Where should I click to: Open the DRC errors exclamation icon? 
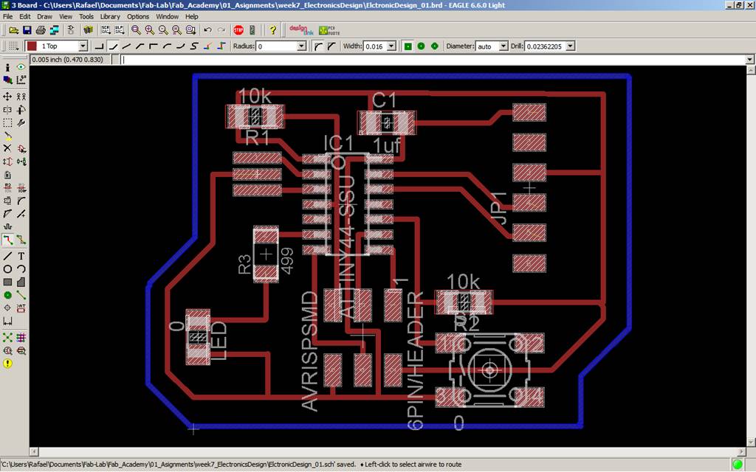[x=7, y=364]
